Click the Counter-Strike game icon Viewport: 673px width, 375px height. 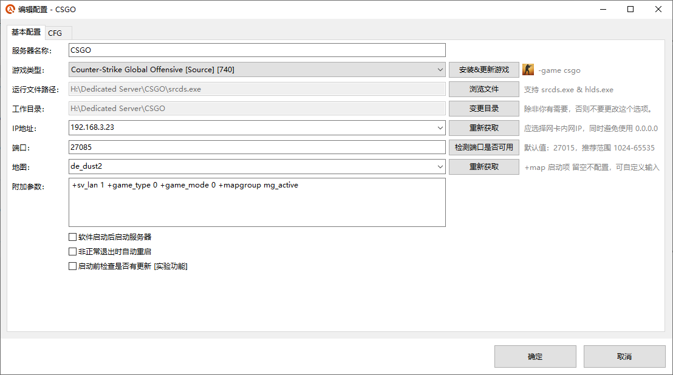pos(528,69)
